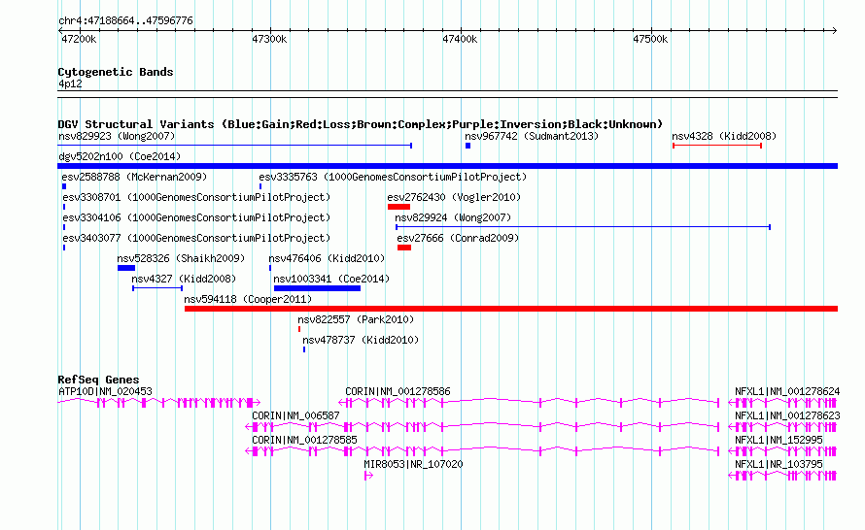Viewport: 865px width, 530px height.
Task: Select the nsv4327 (Kidd2008) blue span
Action: [x=157, y=288]
